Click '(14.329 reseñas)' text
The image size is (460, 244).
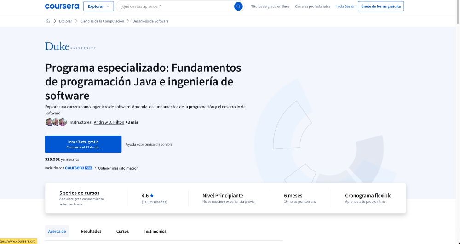(x=154, y=202)
